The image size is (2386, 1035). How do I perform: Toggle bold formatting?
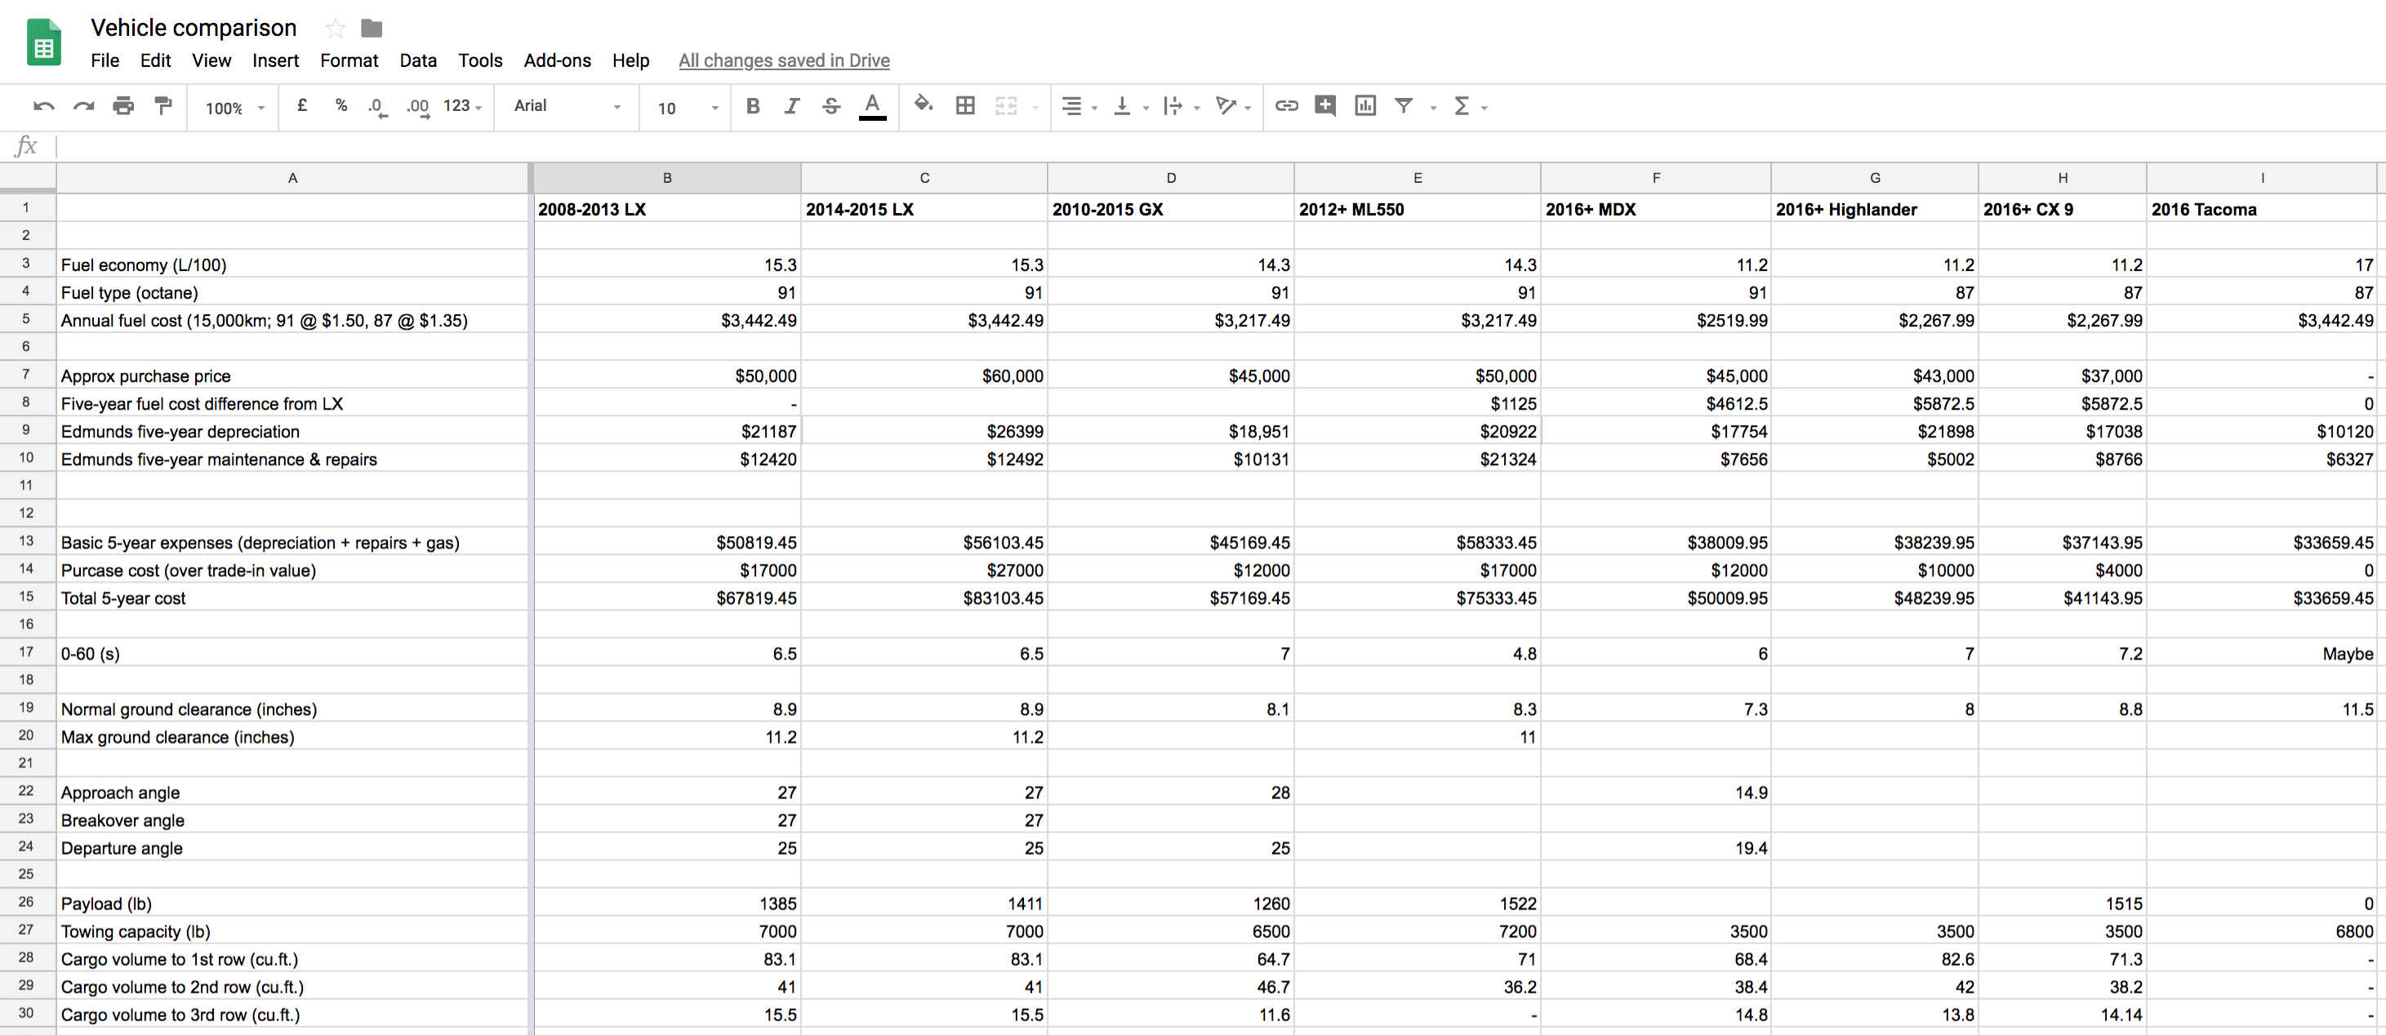tap(753, 106)
